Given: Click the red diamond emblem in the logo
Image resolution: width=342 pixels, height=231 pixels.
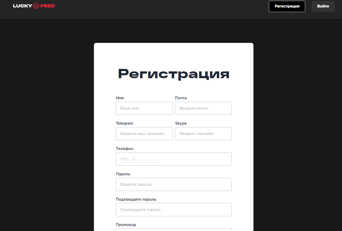Looking at the screenshot, I should click(x=36, y=6).
